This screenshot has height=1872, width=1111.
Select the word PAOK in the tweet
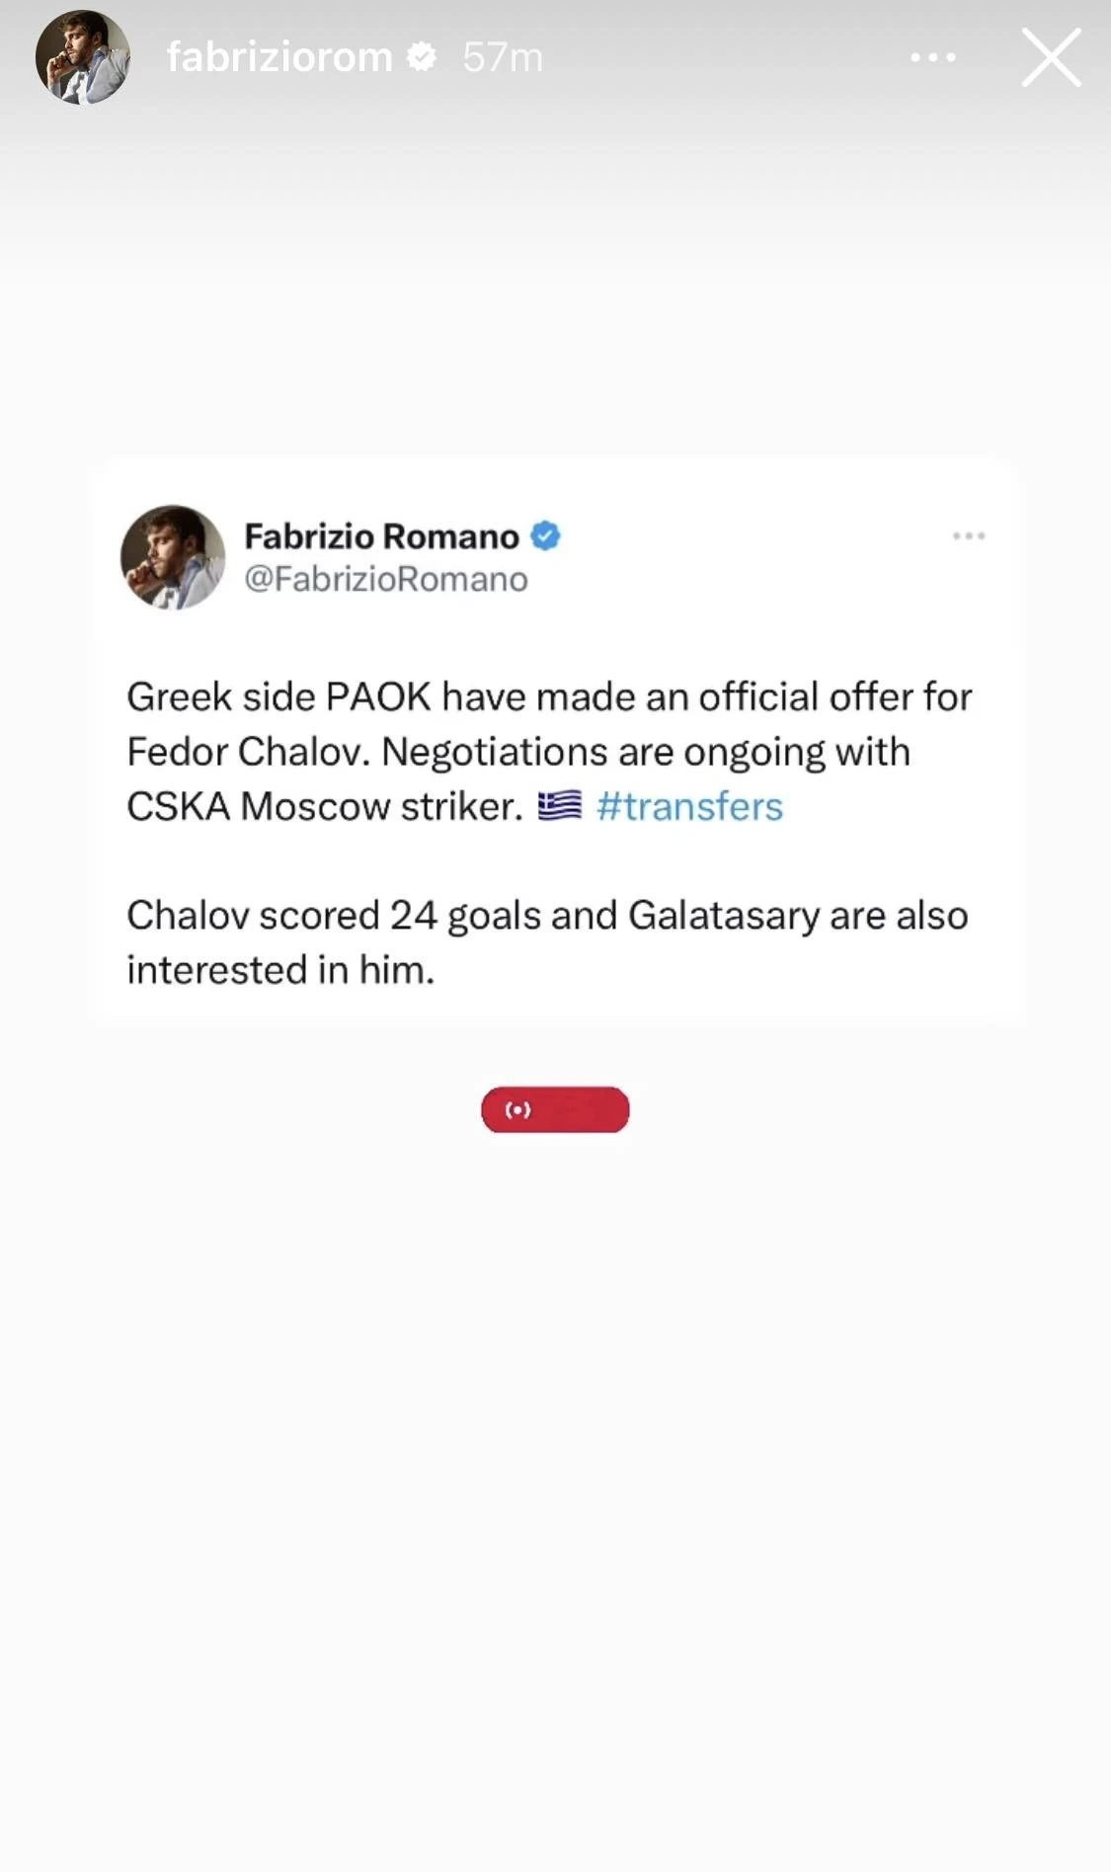378,697
